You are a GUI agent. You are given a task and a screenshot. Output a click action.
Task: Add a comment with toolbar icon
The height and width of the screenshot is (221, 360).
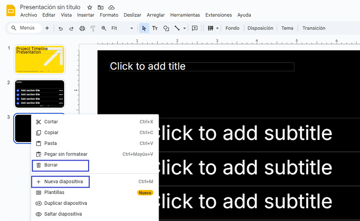(195, 28)
